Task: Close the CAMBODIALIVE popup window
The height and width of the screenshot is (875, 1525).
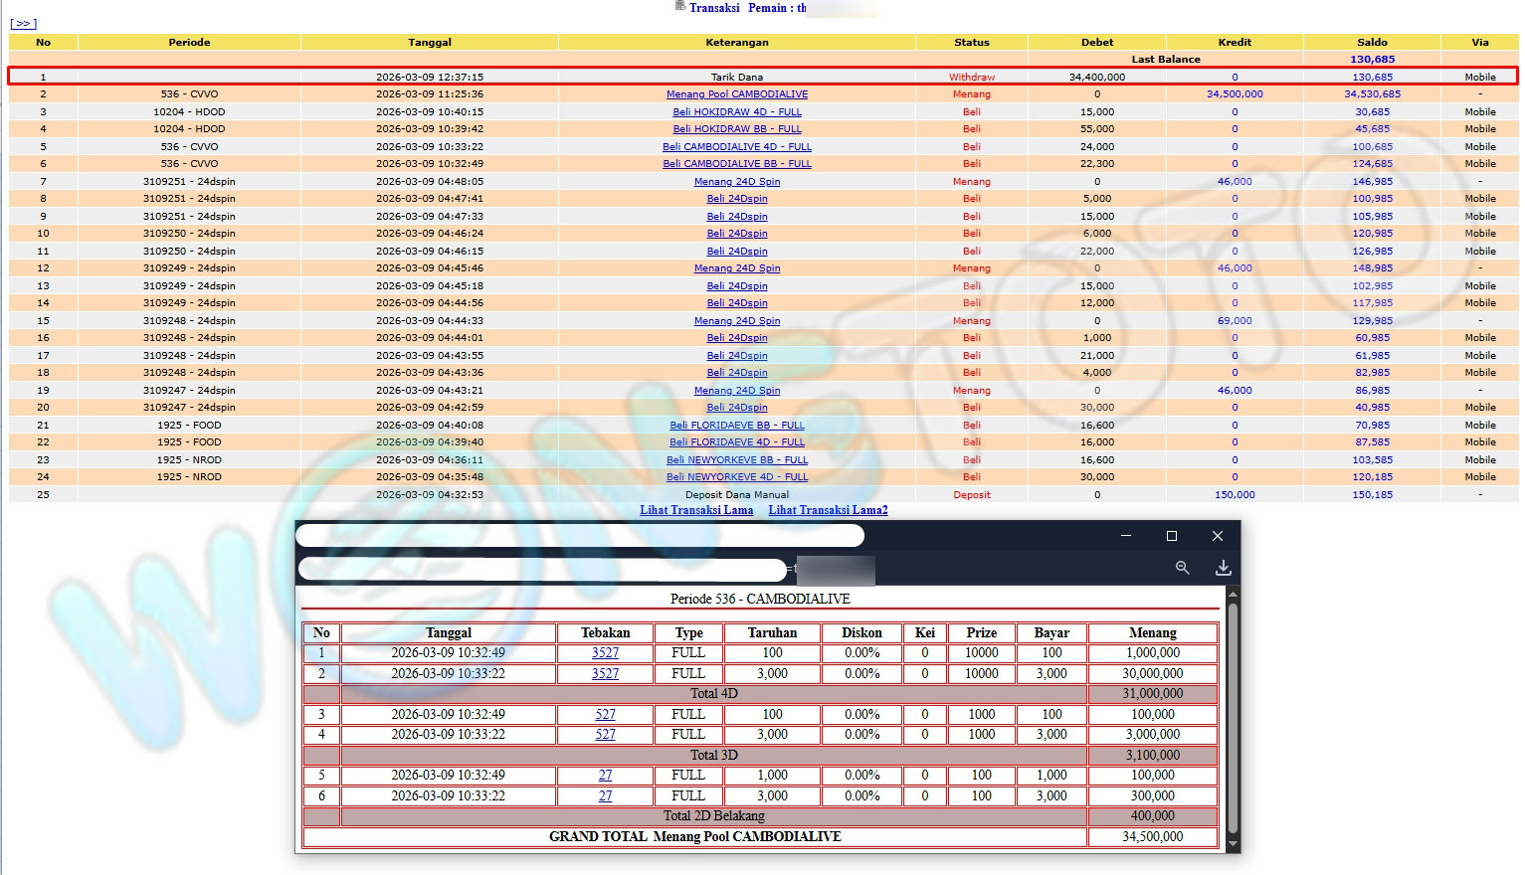Action: pyautogui.click(x=1217, y=536)
